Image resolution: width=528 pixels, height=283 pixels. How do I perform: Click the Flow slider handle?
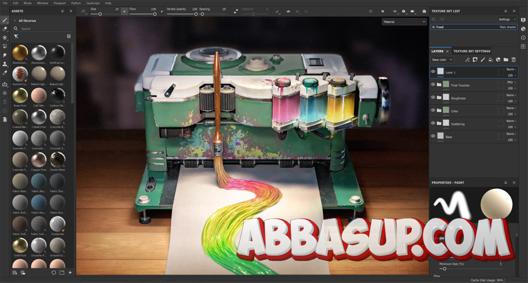click(x=155, y=14)
